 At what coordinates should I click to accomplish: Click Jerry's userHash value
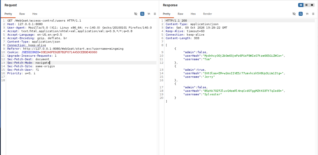tap(243, 73)
